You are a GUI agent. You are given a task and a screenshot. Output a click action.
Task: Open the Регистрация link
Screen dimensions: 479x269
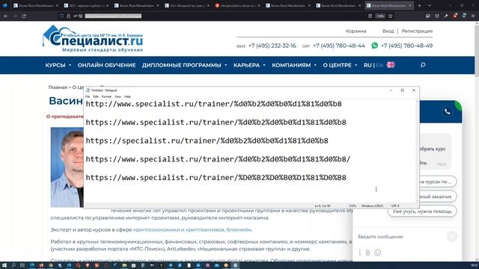[x=417, y=31]
